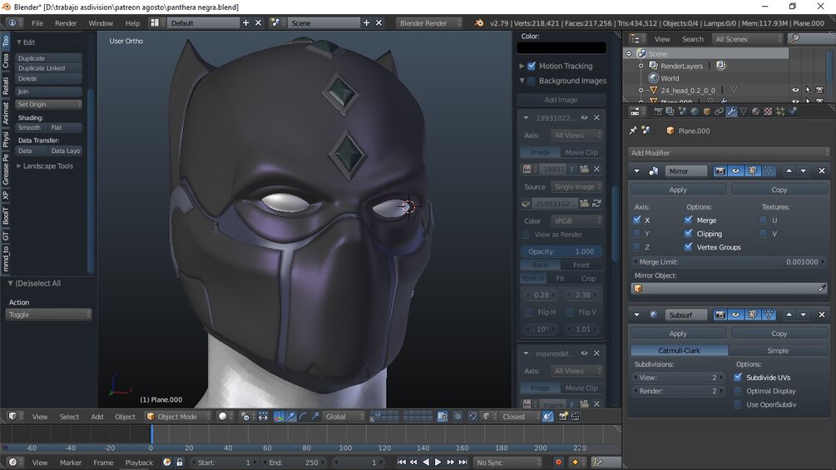Open the Blender Render engine dropdown

[429, 23]
